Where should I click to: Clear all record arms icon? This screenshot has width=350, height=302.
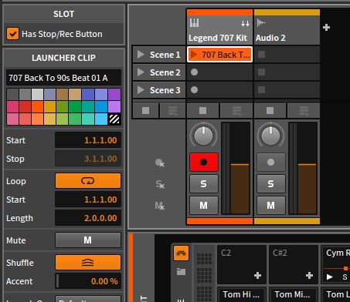click(x=160, y=163)
